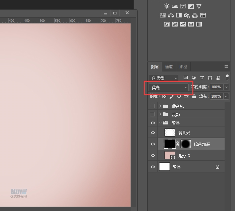
Task: Click the Curves adjustment icon
Action: click(183, 6)
